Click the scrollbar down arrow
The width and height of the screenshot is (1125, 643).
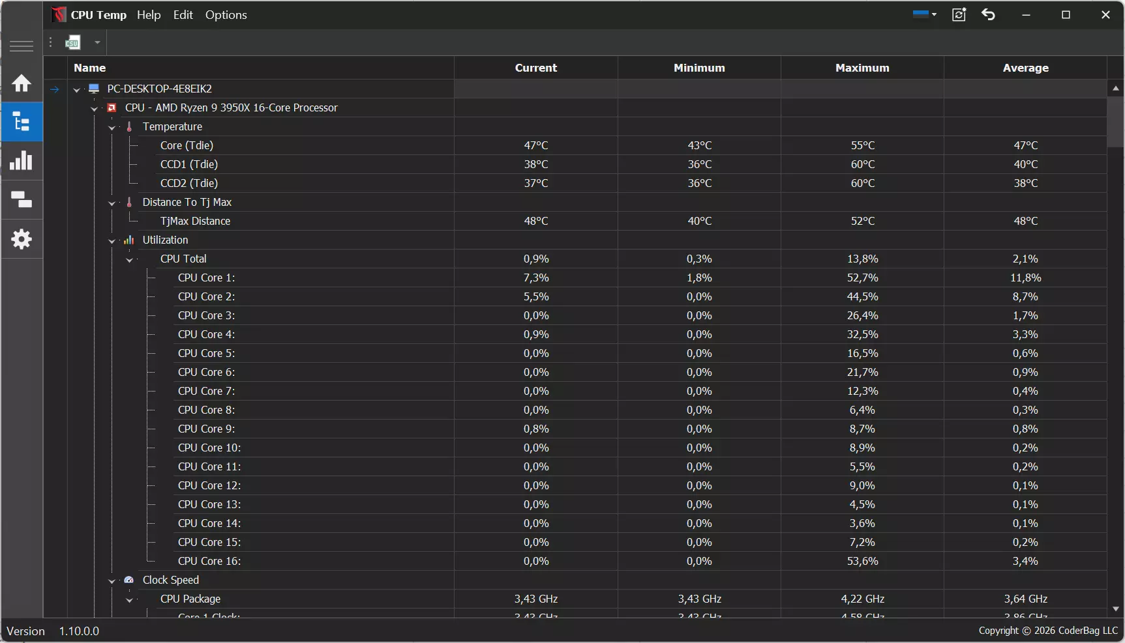(1115, 609)
